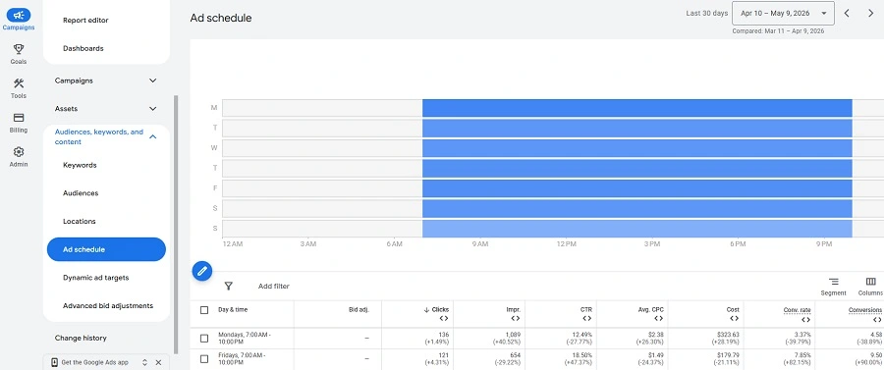Collapse Audiences, keywords, and content chevron
The height and width of the screenshot is (370, 884).
(153, 136)
